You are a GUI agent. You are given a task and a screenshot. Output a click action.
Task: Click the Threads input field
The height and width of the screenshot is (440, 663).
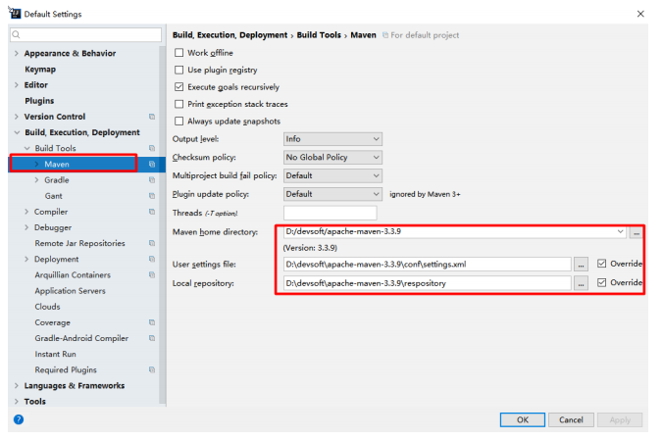330,213
